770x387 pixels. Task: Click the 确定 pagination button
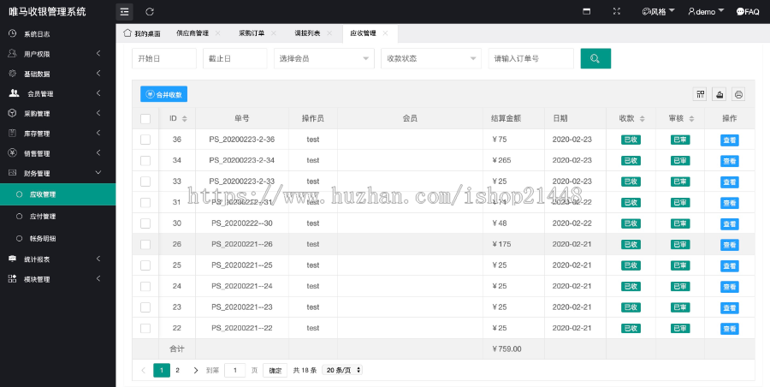(x=275, y=370)
